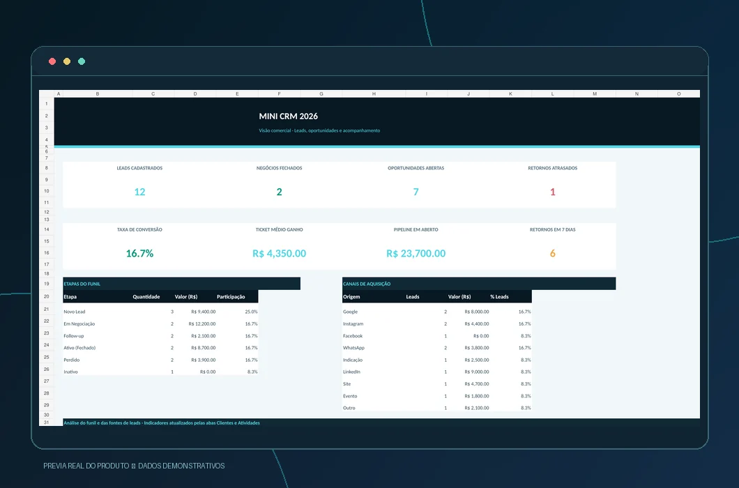The image size is (739, 488).
Task: Select column B header
Action: pyautogui.click(x=98, y=94)
